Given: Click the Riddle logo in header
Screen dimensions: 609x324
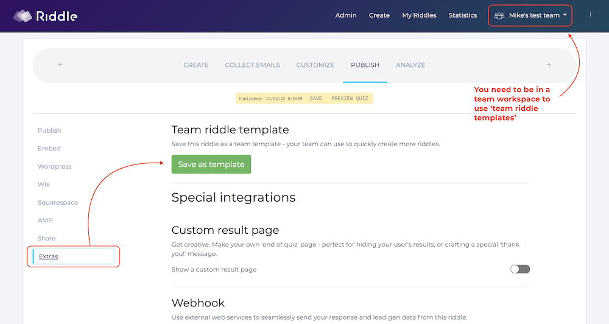Looking at the screenshot, I should pyautogui.click(x=46, y=16).
